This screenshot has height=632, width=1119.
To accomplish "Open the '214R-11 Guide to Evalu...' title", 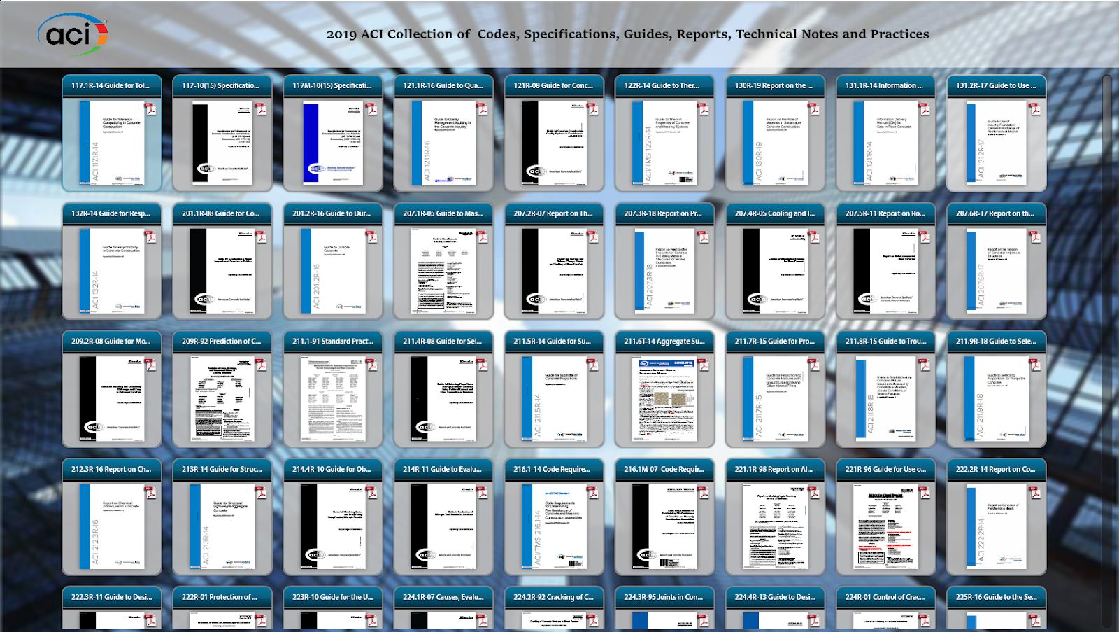I will 443,469.
